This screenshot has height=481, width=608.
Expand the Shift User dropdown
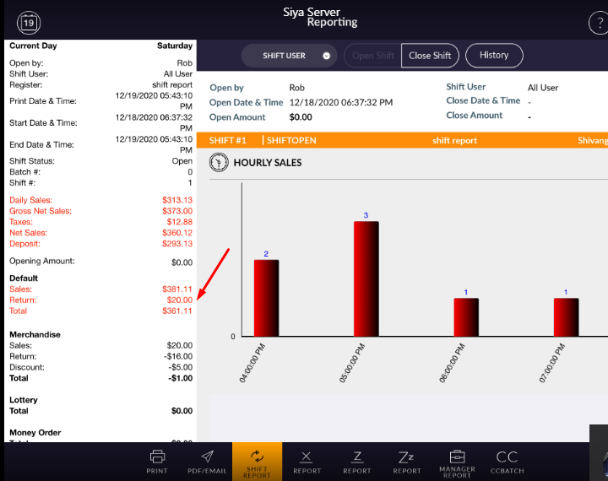coord(290,56)
